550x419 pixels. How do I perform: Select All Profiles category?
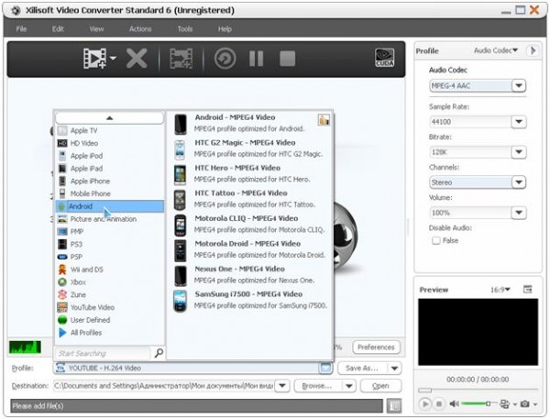tap(110, 333)
